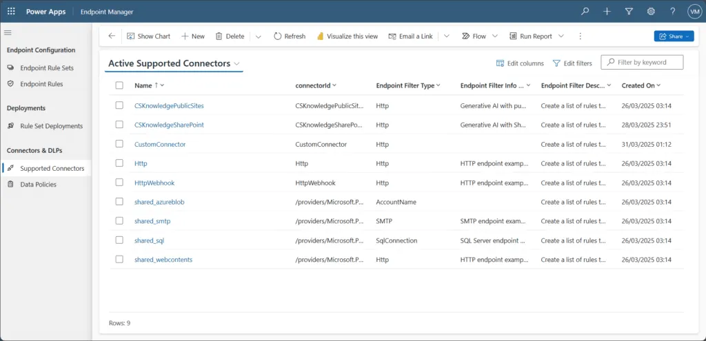This screenshot has width=706, height=341.
Task: Collapse the navigation hamburger menu
Action: point(8,32)
